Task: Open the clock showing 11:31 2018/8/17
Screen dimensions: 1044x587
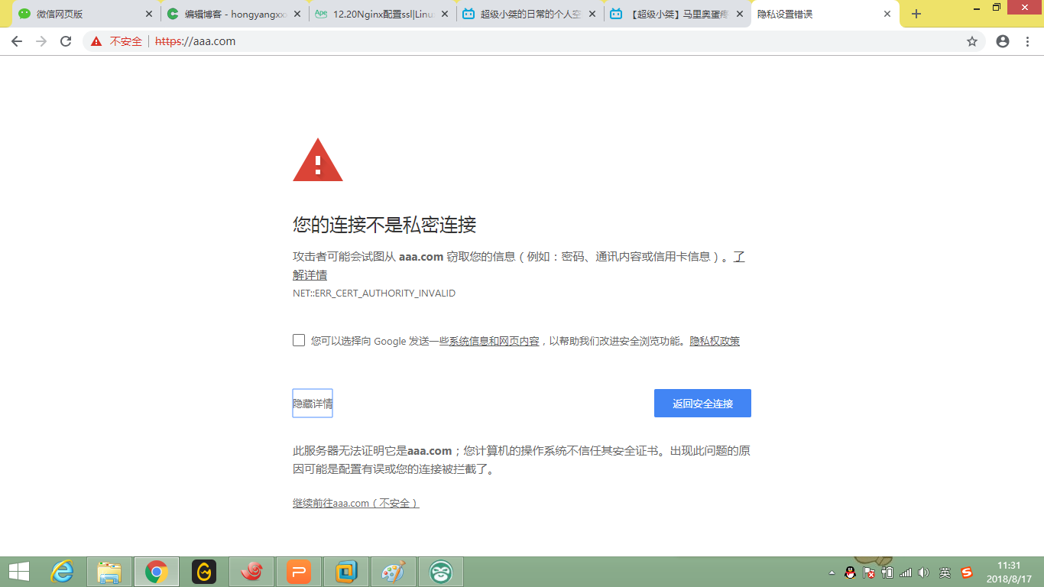Action: coord(1009,572)
